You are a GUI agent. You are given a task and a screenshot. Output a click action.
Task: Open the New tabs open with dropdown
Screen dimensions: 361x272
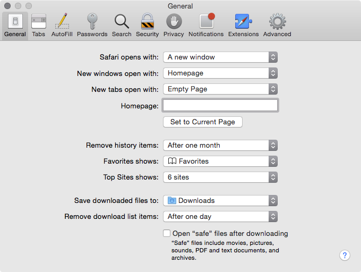click(220, 89)
